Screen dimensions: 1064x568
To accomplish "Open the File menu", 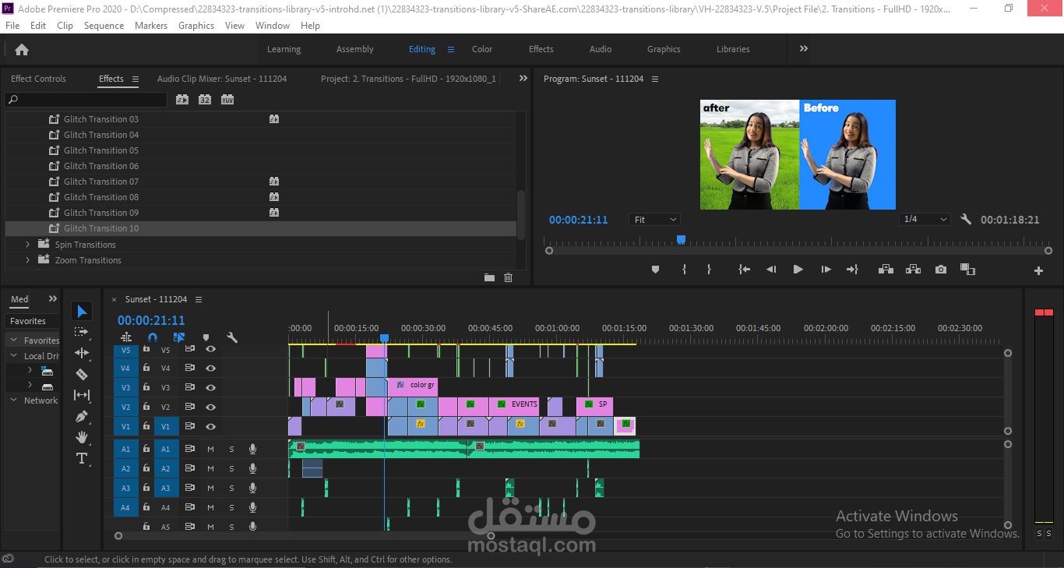I will [12, 25].
